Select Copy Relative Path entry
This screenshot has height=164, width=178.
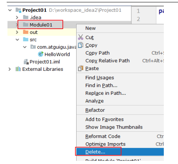coord(120,61)
